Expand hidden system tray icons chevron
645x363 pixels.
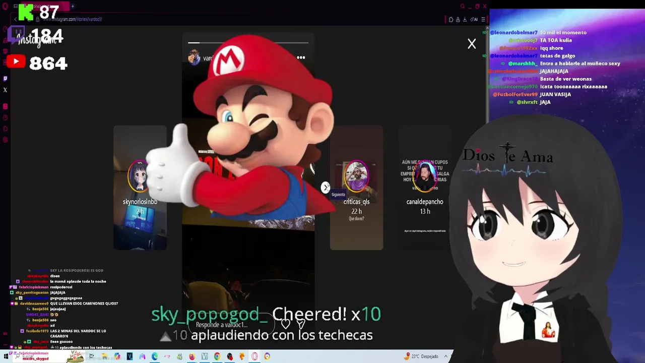(x=445, y=356)
